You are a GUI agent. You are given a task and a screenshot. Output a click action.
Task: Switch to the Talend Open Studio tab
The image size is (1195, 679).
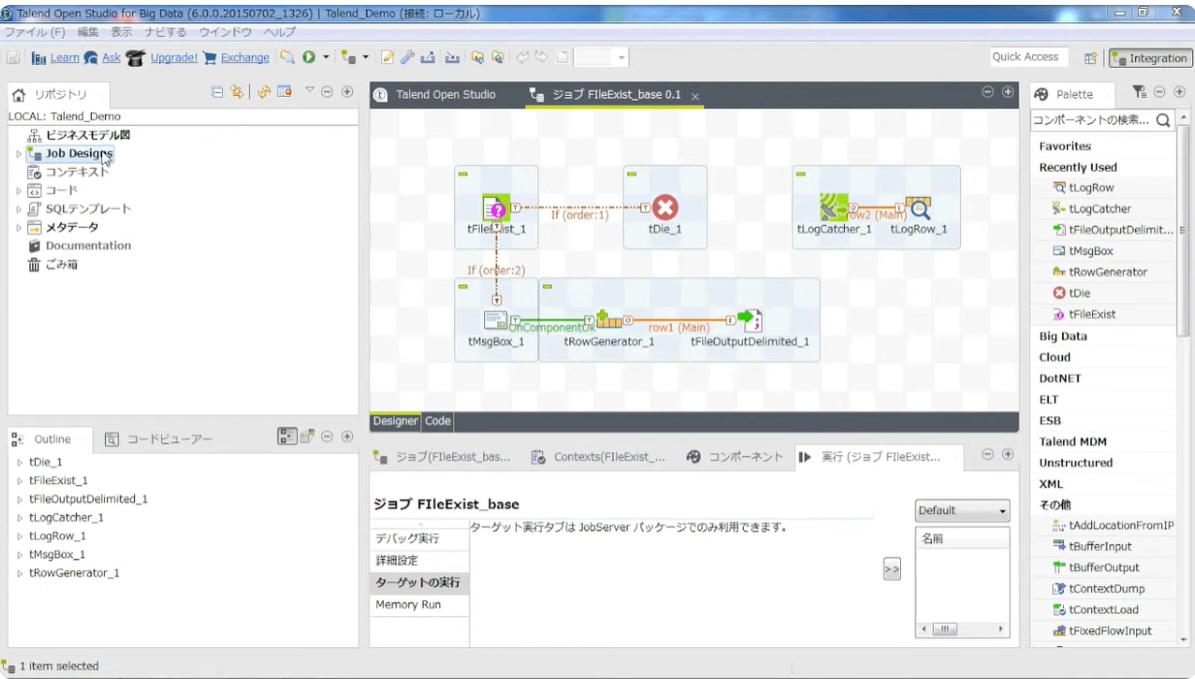click(435, 94)
